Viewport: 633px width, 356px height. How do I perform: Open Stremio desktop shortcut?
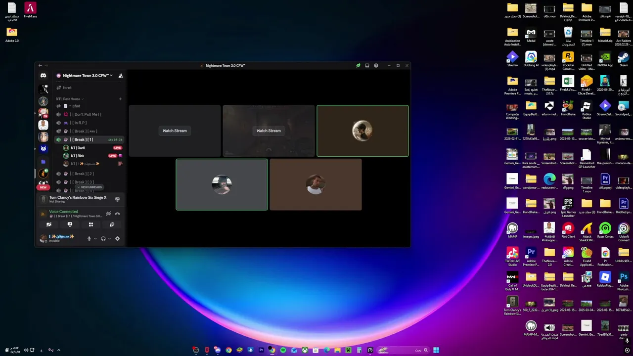click(x=512, y=60)
